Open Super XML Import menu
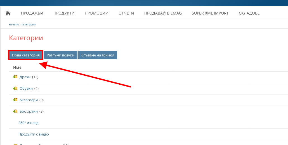Viewport: 288px width, 145px height. click(210, 13)
